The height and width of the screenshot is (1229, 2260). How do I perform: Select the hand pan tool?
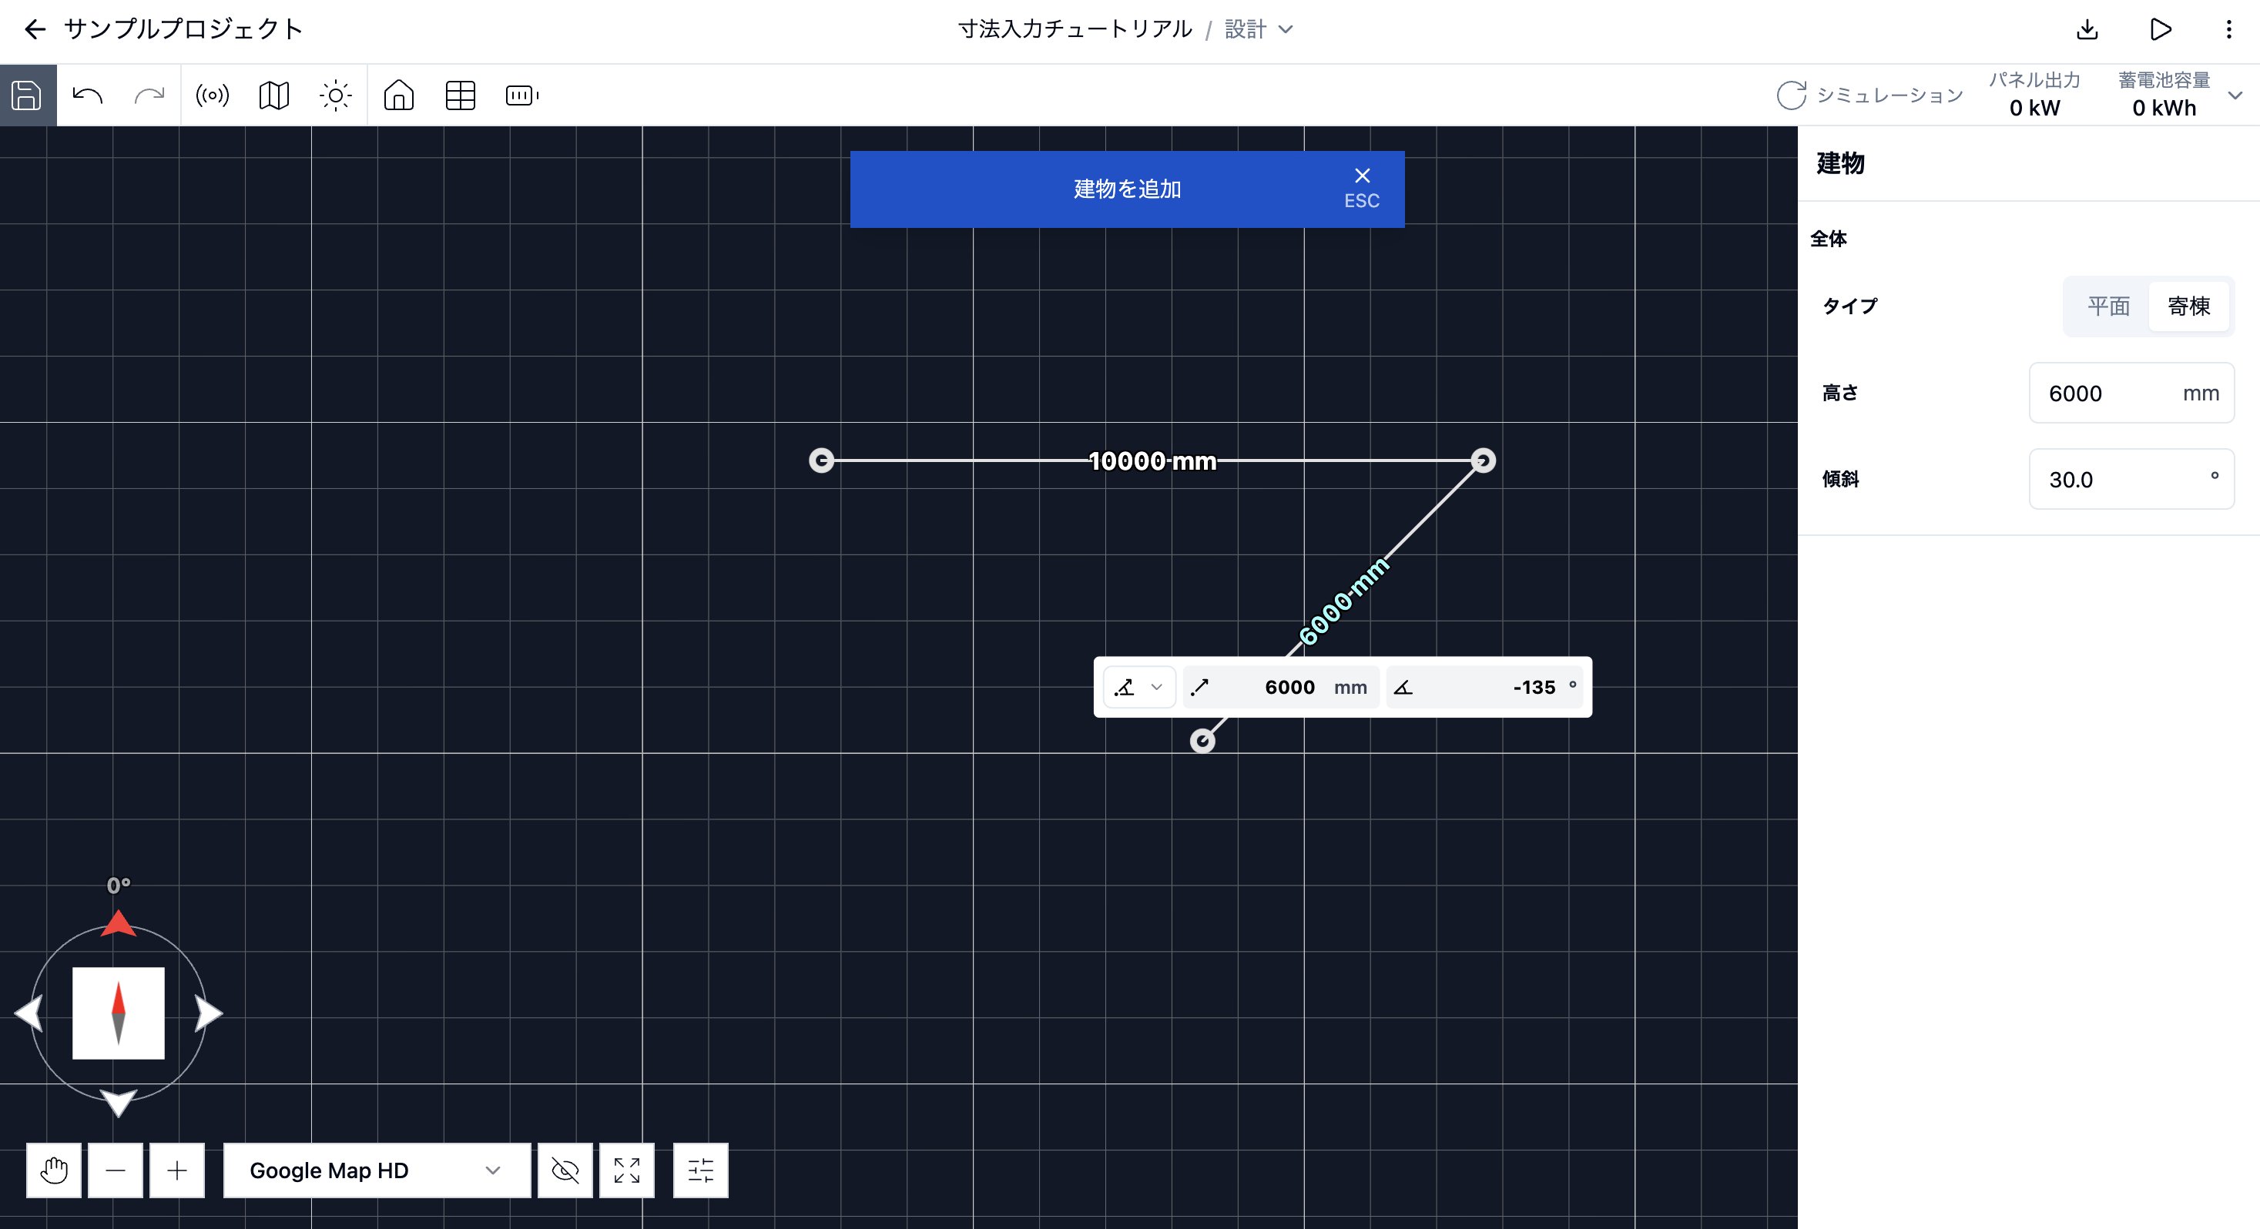[x=53, y=1170]
